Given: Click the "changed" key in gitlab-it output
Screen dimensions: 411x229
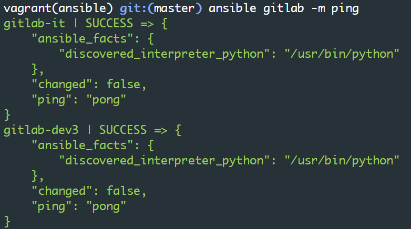Looking at the screenshot, I should [58, 84].
